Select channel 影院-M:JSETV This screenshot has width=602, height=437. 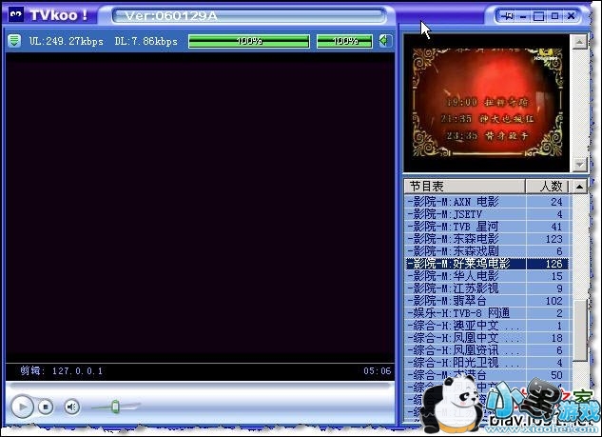pos(488,214)
